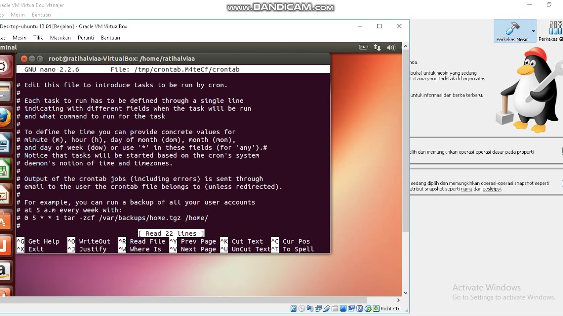Click the '^W Where Is' nano shortcut
This screenshot has height=316, width=563.
[x=140, y=249]
